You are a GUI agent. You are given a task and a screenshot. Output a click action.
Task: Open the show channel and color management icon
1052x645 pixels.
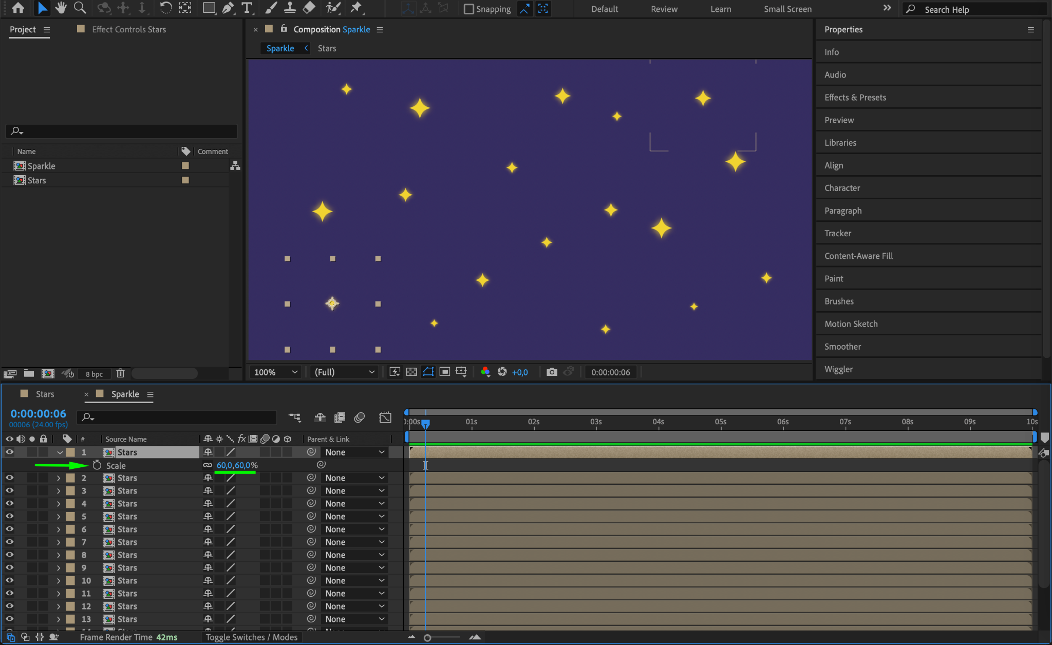[x=485, y=372]
